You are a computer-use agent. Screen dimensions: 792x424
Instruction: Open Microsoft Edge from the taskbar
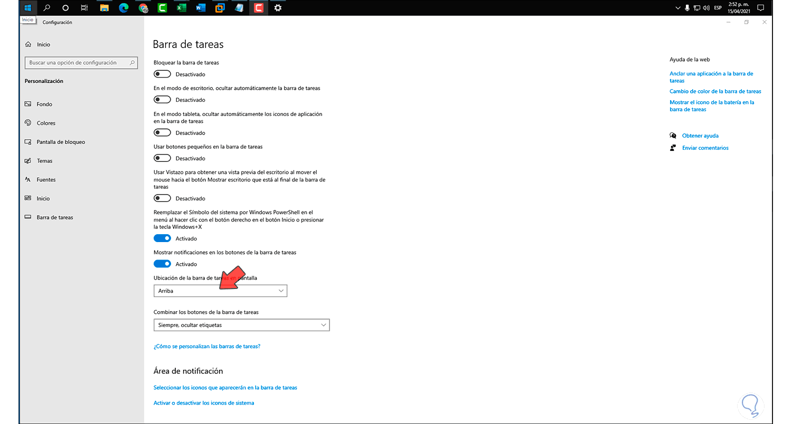tap(124, 8)
